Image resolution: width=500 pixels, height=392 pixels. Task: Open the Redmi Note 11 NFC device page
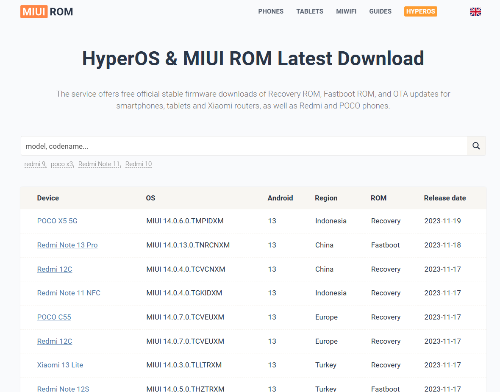point(69,293)
